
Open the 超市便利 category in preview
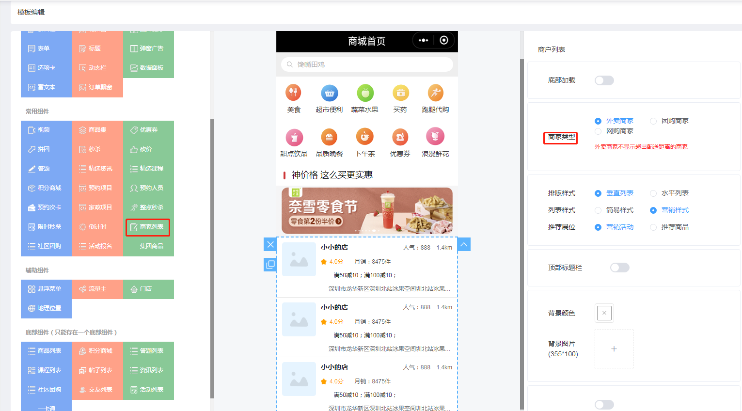(x=329, y=99)
